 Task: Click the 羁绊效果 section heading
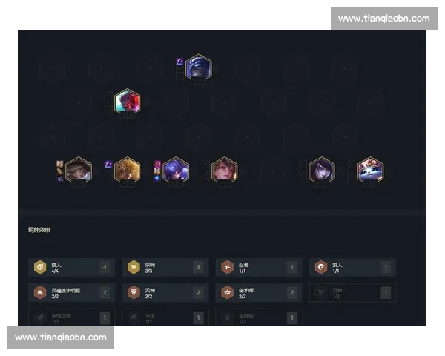point(39,230)
